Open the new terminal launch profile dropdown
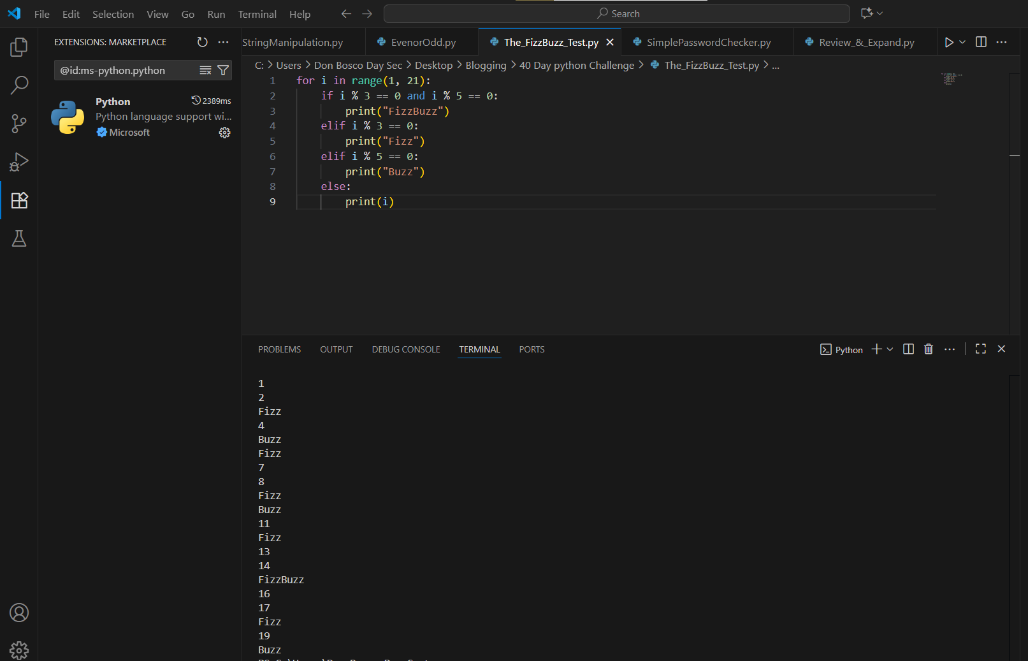1028x661 pixels. (890, 349)
